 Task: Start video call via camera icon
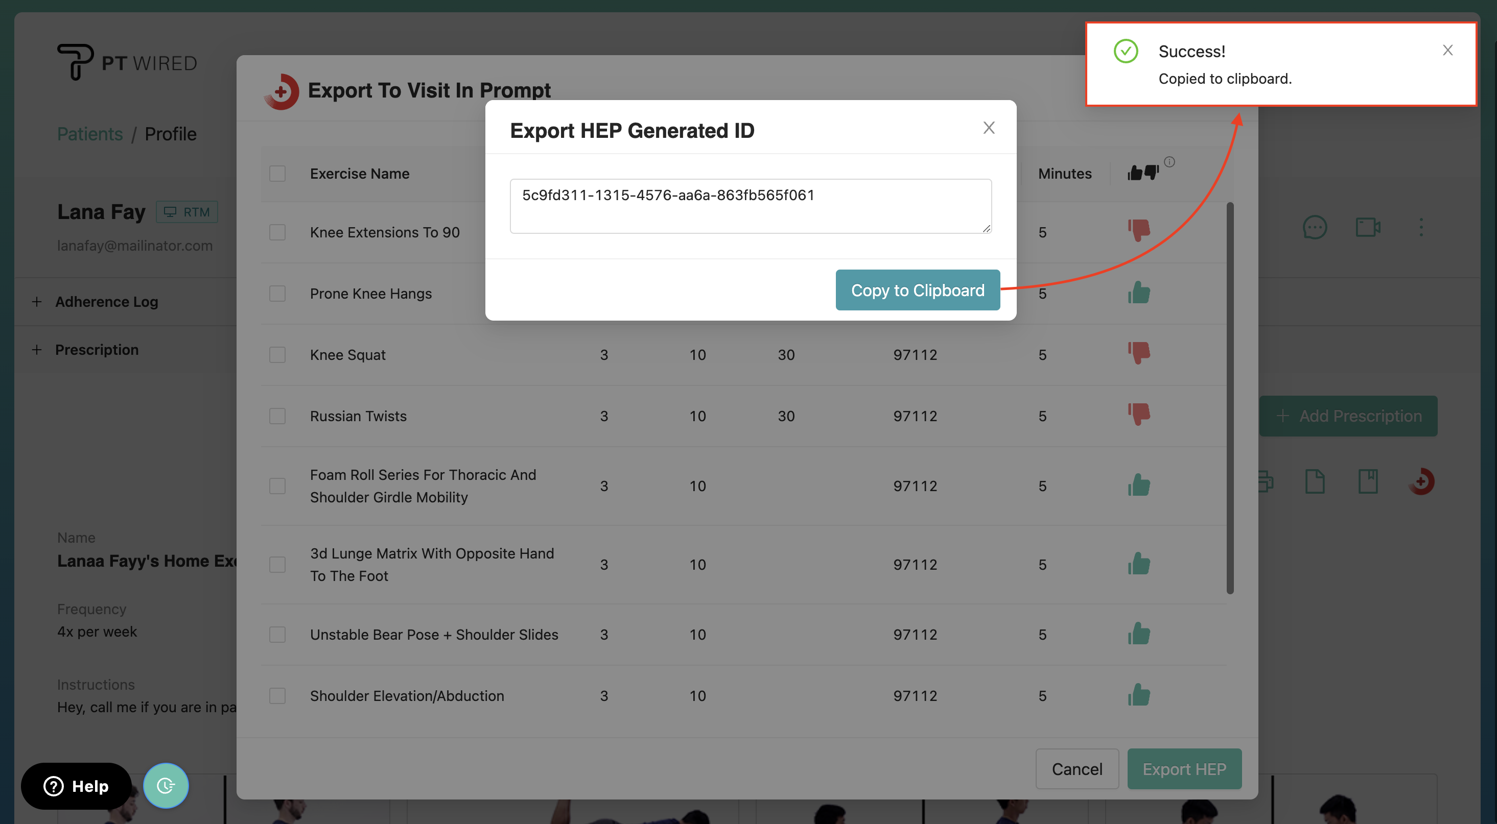point(1367,227)
